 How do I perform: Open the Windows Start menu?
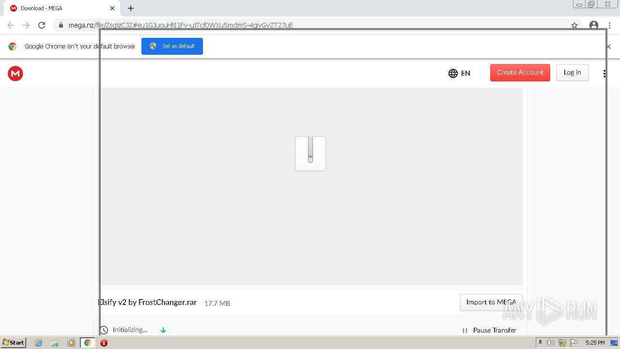[x=14, y=343]
